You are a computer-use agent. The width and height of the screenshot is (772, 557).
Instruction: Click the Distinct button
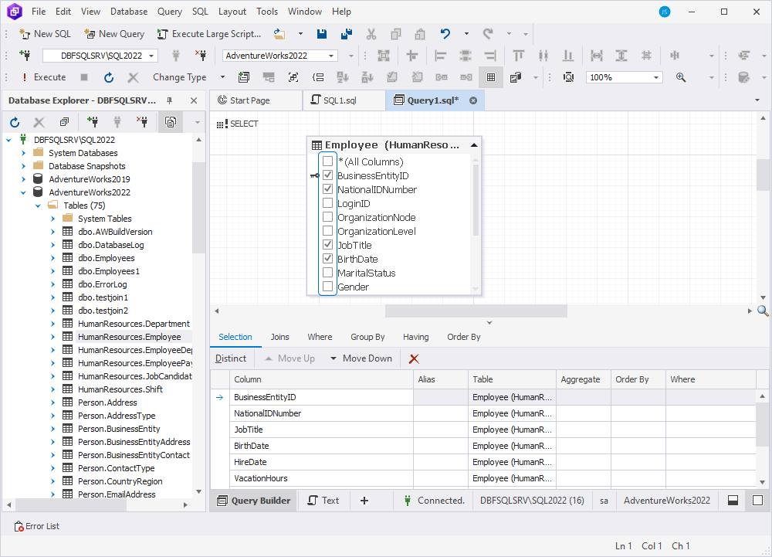pyautogui.click(x=230, y=359)
